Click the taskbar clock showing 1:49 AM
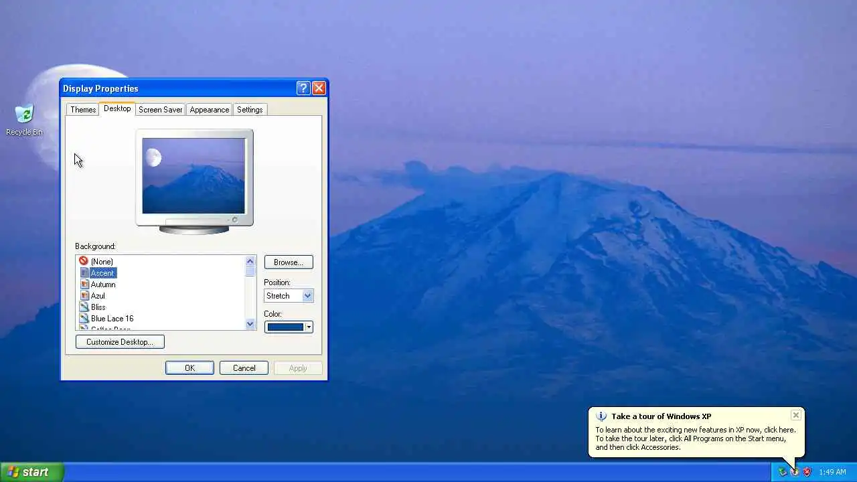 tap(832, 472)
